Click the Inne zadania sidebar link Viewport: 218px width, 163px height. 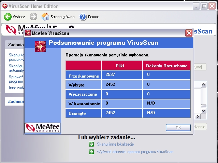pyautogui.click(x=16, y=88)
